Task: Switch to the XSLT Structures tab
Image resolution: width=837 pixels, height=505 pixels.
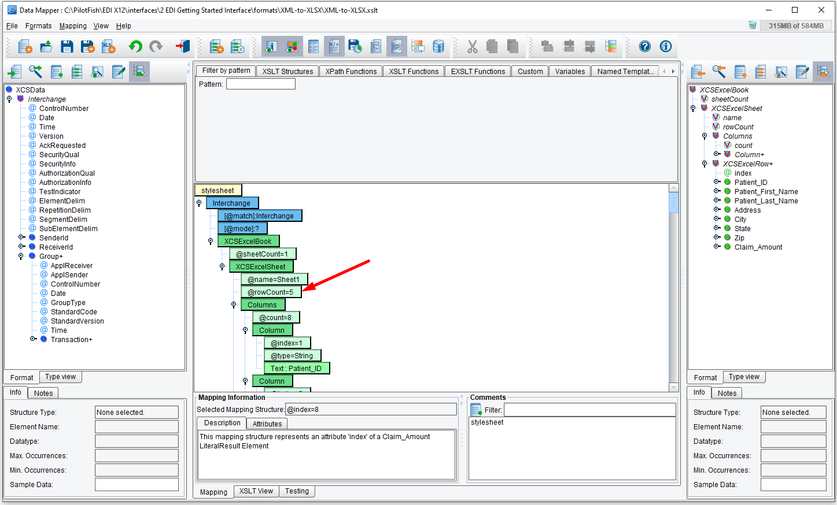Action: tap(287, 72)
